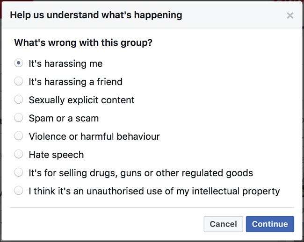Close the dialog with the X icon
304x242 pixels.
coord(290,15)
